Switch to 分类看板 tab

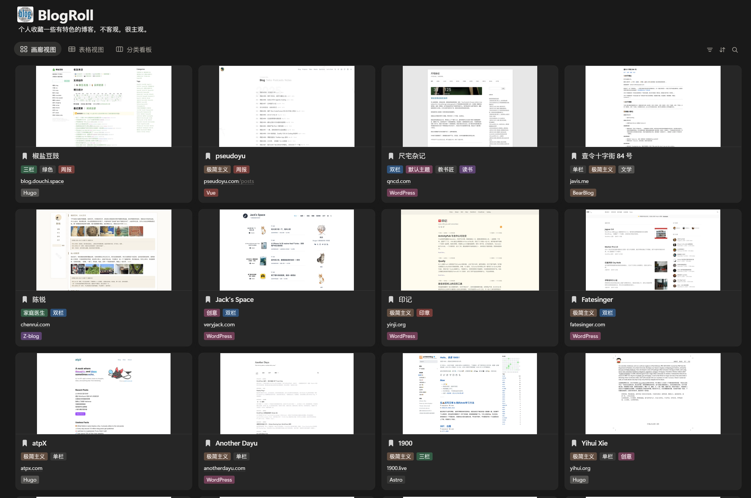click(134, 49)
